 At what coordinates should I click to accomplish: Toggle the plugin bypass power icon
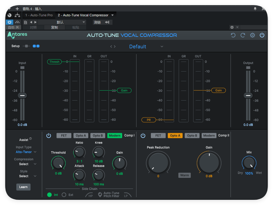(262, 35)
